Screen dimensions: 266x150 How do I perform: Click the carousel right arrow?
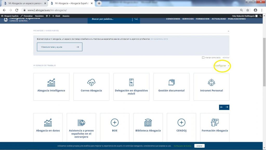(x=227, y=107)
